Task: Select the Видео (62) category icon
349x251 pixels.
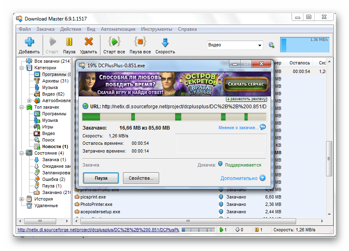Action: [37, 94]
